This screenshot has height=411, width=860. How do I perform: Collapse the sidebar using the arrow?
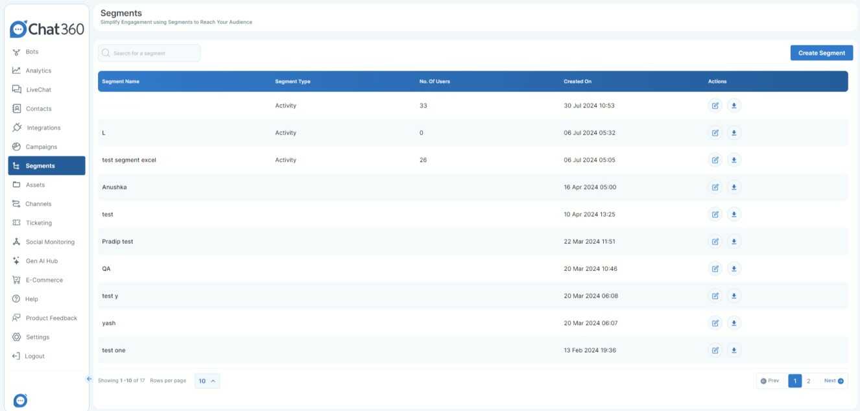[88, 378]
